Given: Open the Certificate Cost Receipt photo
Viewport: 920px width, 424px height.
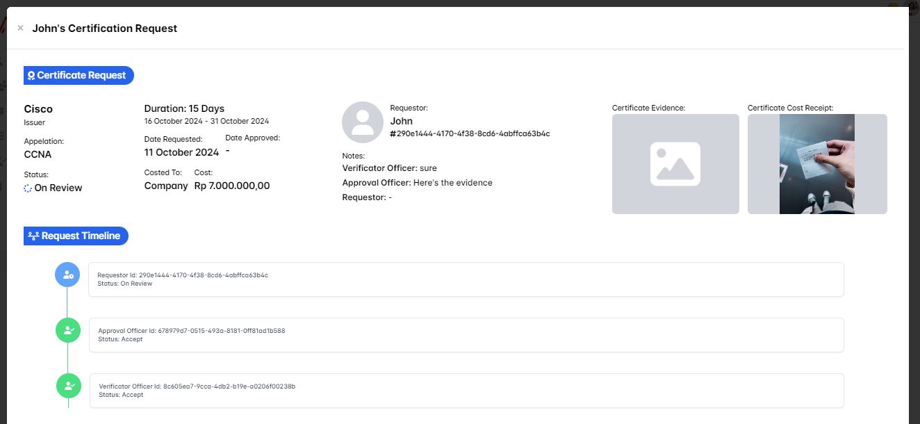Looking at the screenshot, I should pos(816,164).
